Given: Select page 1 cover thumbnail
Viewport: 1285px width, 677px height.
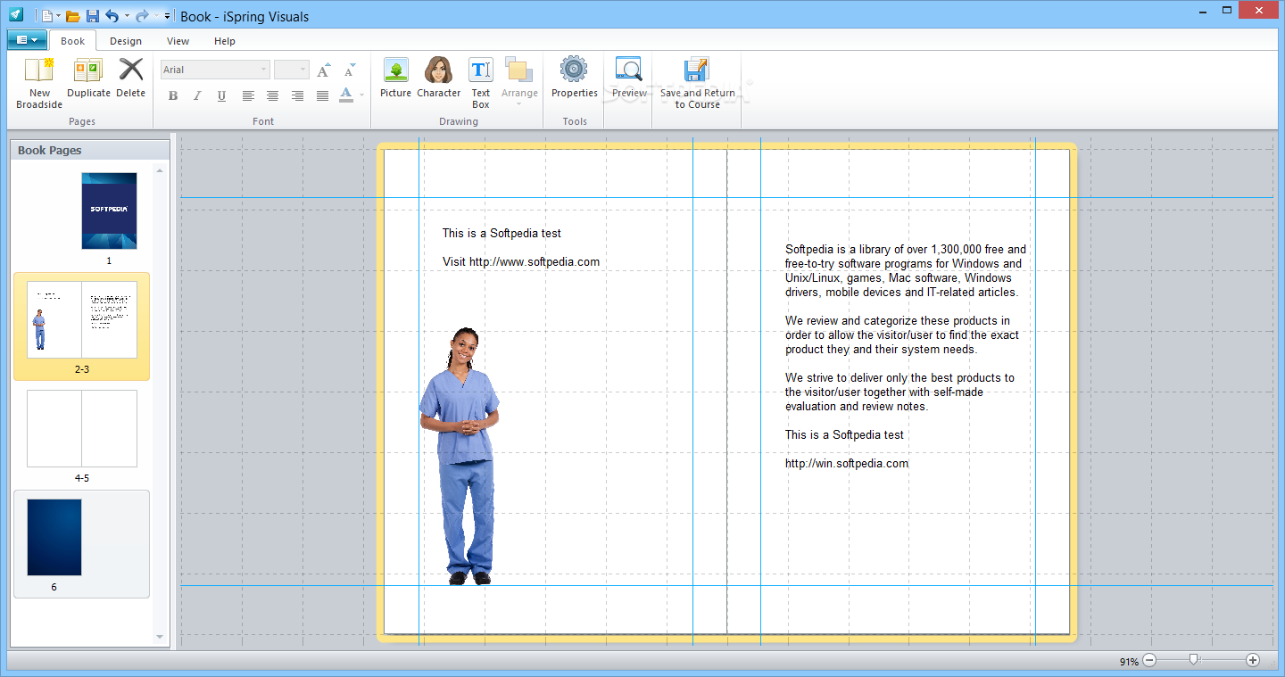Looking at the screenshot, I should (109, 211).
